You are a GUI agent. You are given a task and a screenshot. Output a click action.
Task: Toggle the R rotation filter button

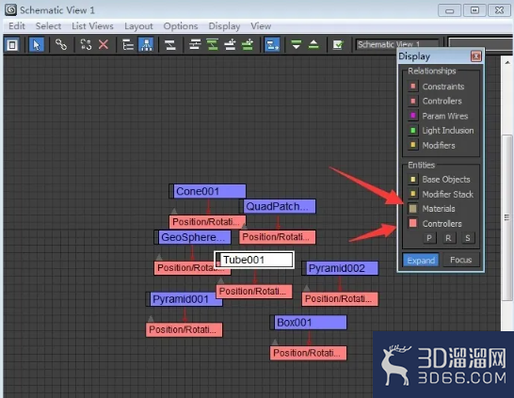click(448, 238)
